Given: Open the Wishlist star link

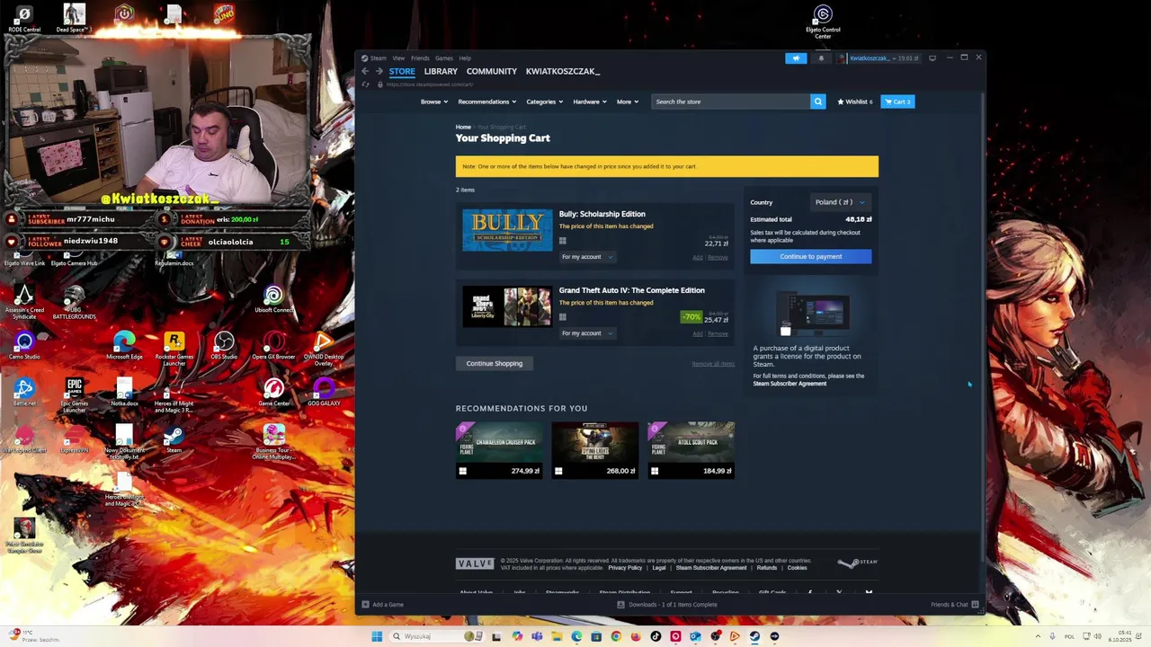Looking at the screenshot, I should pyautogui.click(x=855, y=102).
